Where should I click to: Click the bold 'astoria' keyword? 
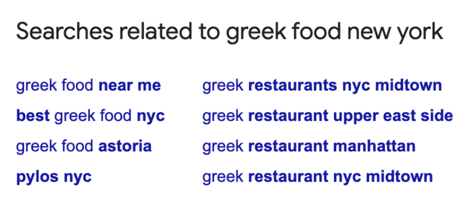coord(125,146)
